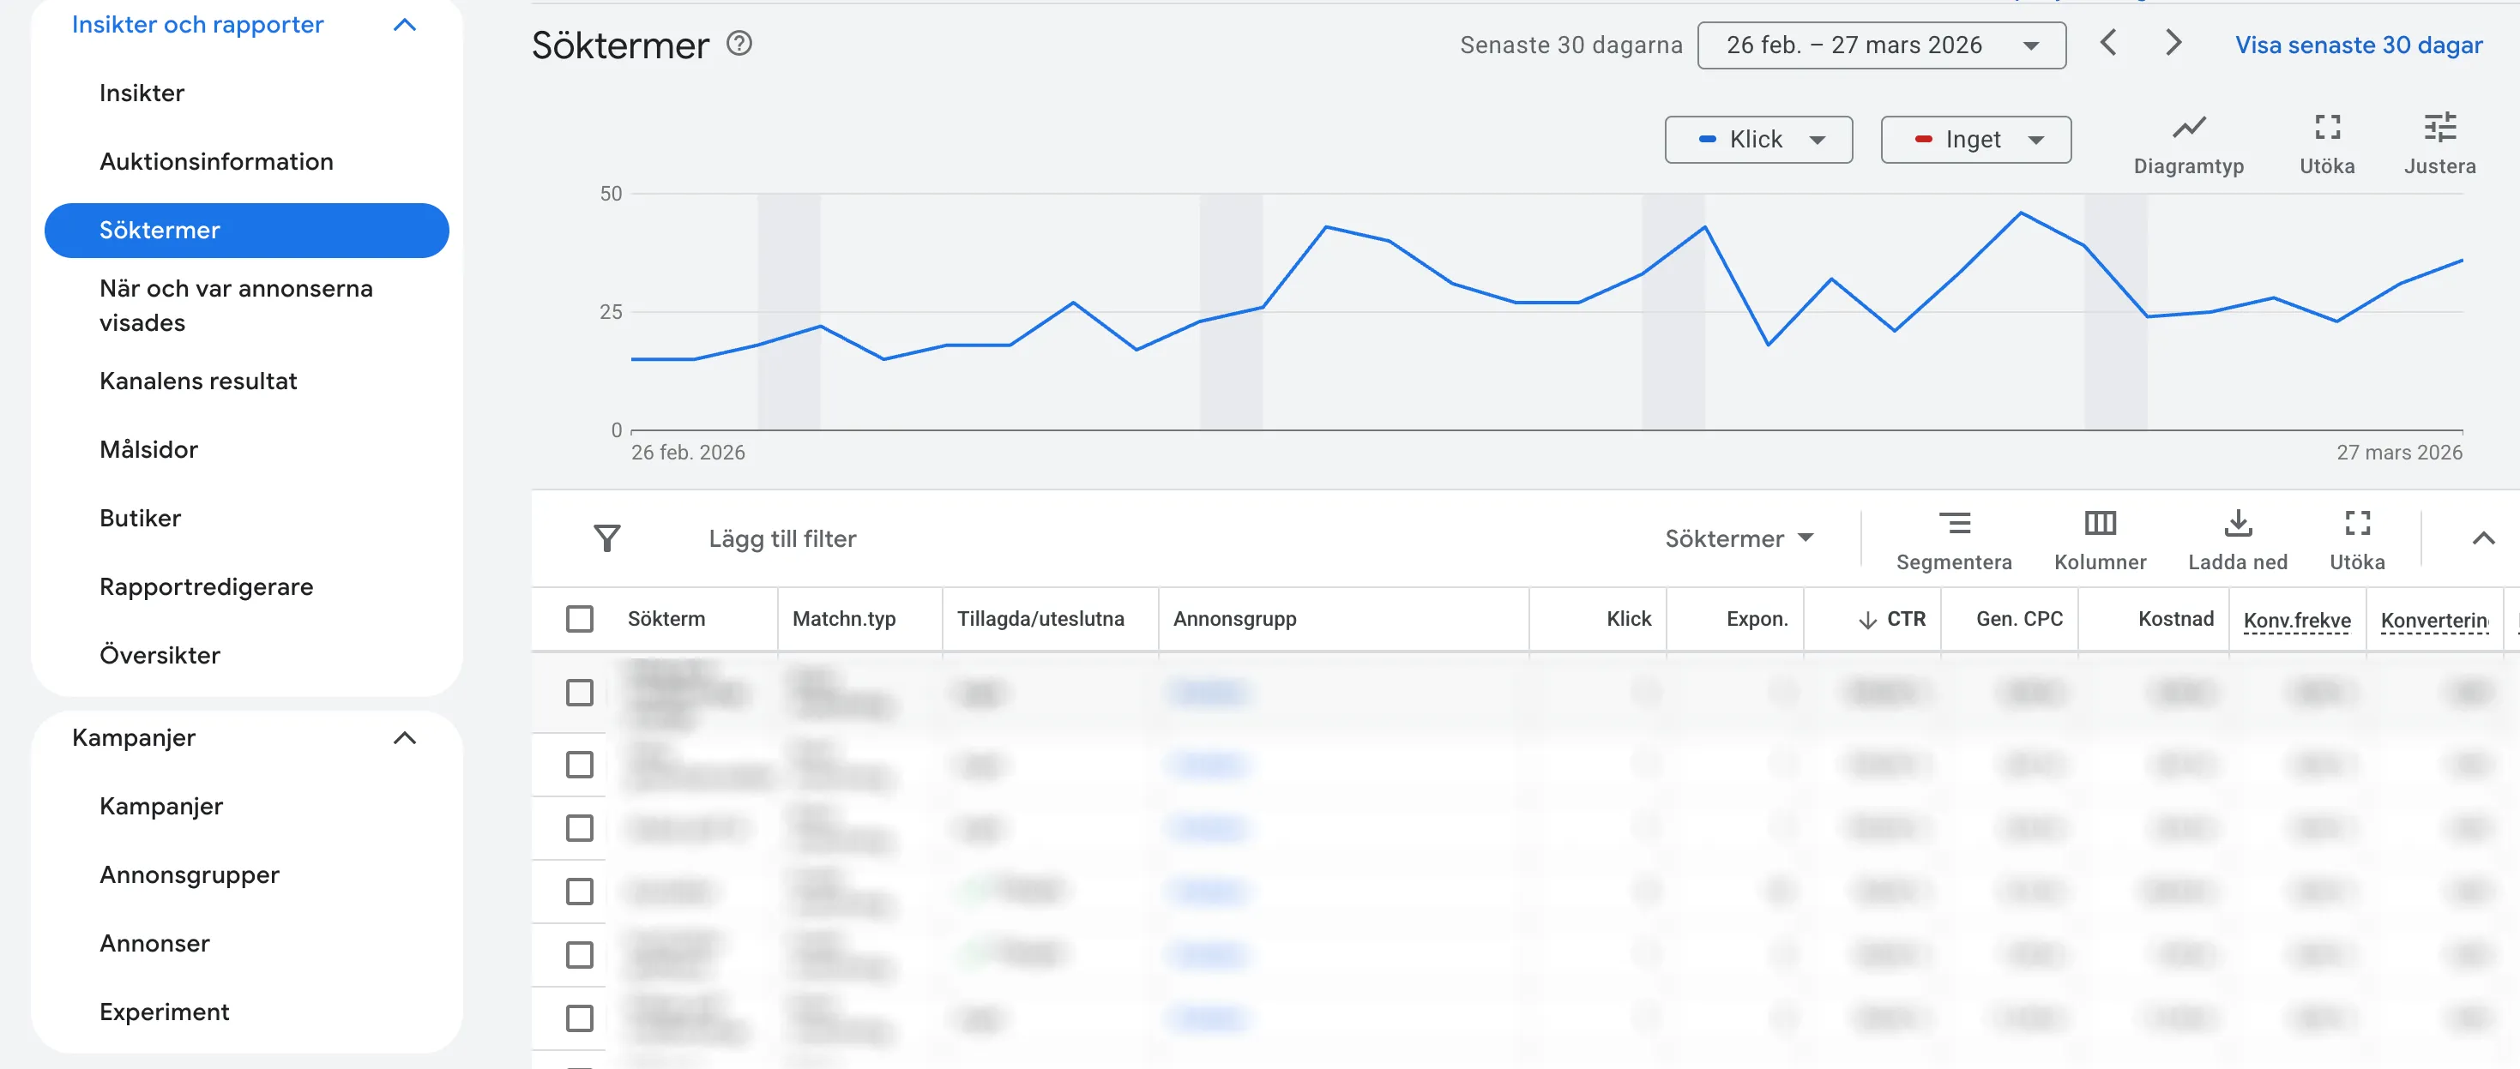
Task: Click Lägg till filter above the table
Action: (x=780, y=538)
